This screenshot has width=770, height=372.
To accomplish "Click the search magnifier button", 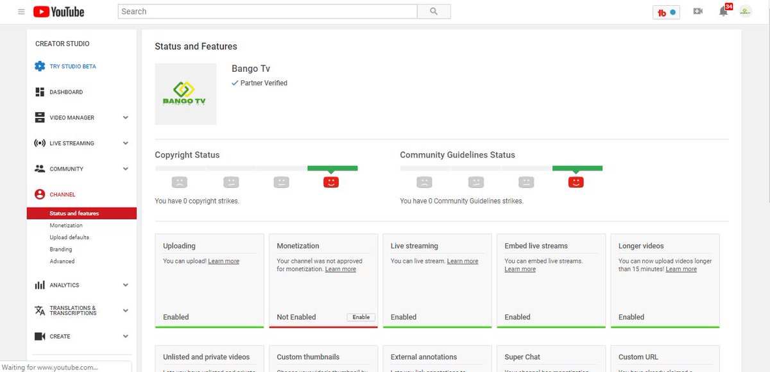I will pos(434,12).
